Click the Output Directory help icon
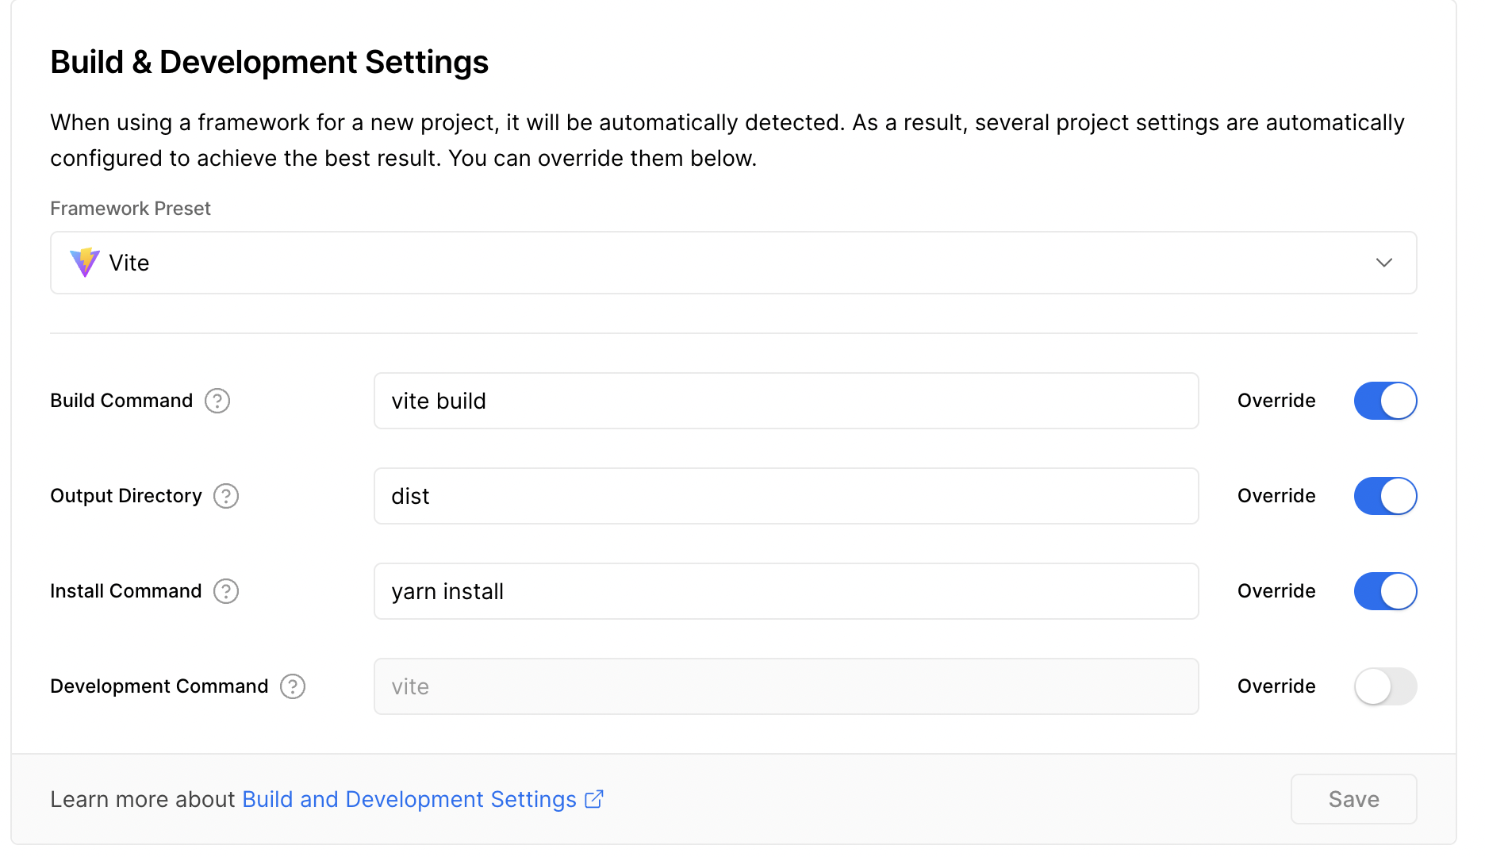Screen dimensions: 1485x857 226,496
